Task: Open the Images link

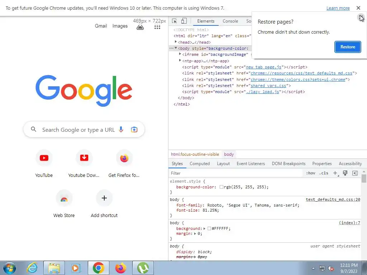Action: coord(120,26)
